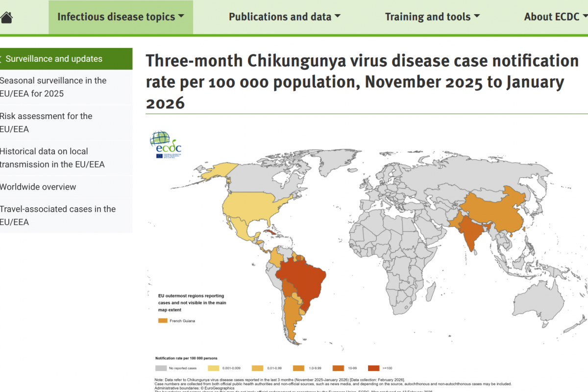
Task: Open Seasonal surveillance in the EU/EEA for 2025
Action: coord(53,87)
